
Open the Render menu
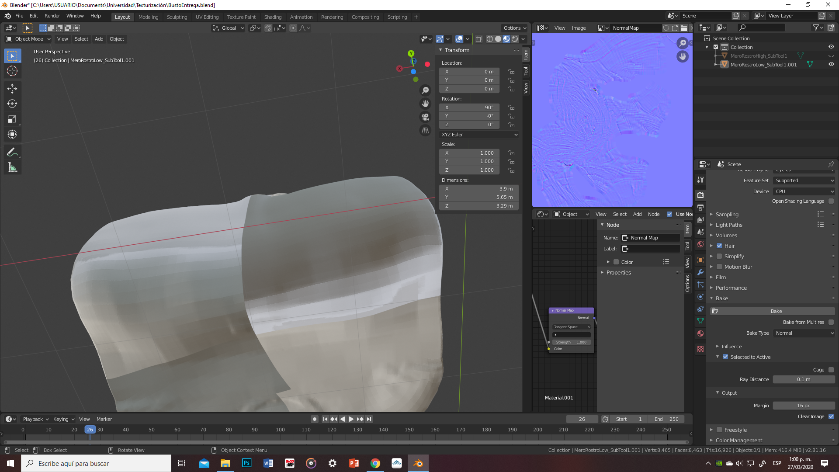pos(52,16)
